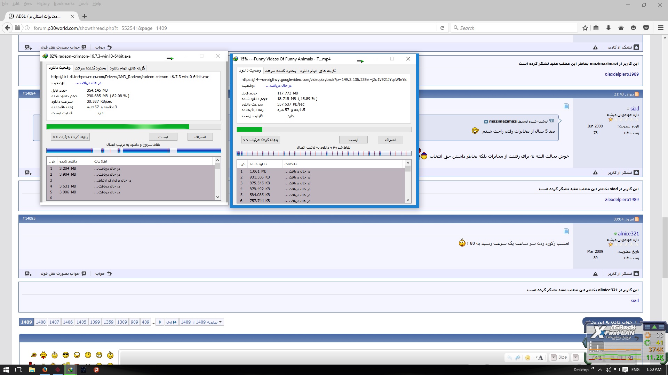Open the dropdown right of Size box
668x375 pixels.
pos(575,357)
